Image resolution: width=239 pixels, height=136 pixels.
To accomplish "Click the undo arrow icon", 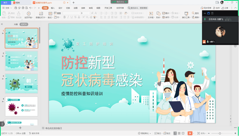I will [x=30, y=8].
